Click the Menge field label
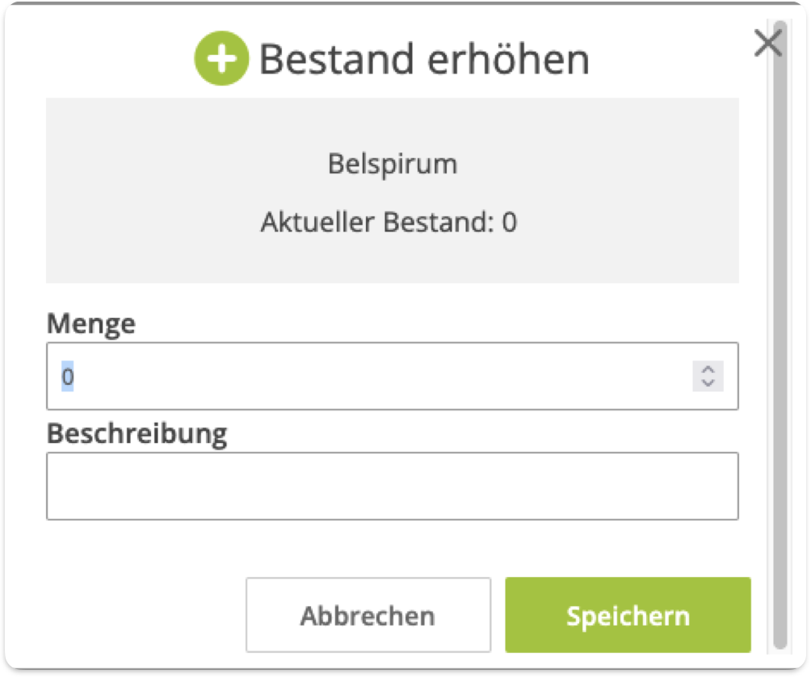 click(x=91, y=324)
